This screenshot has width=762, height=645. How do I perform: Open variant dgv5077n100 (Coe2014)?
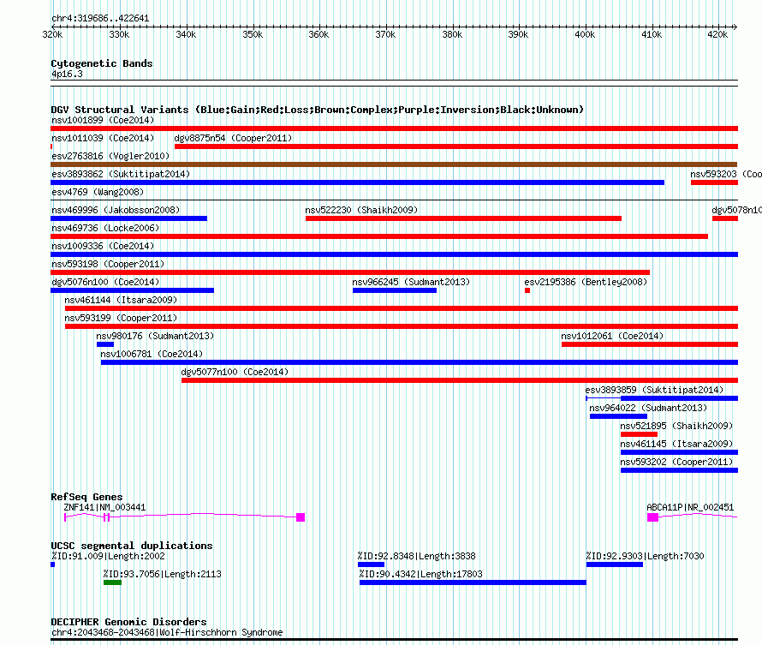235,373
